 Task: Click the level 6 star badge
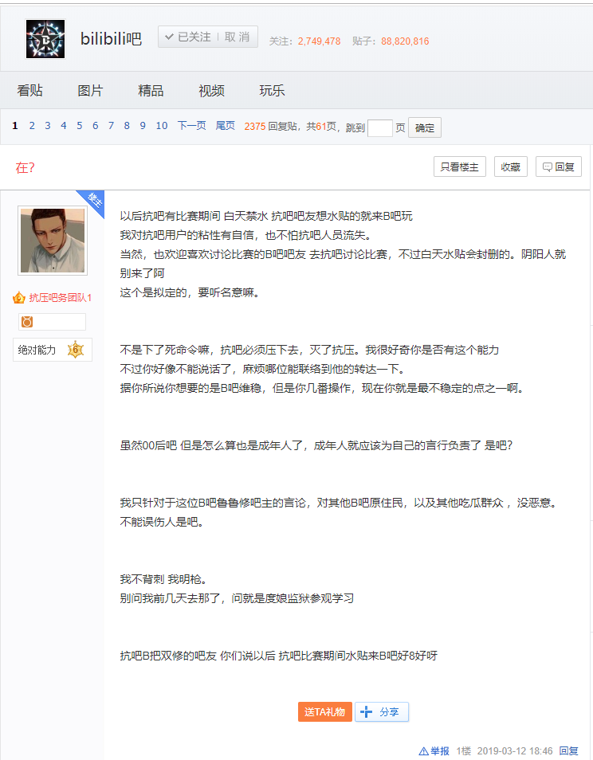click(76, 350)
